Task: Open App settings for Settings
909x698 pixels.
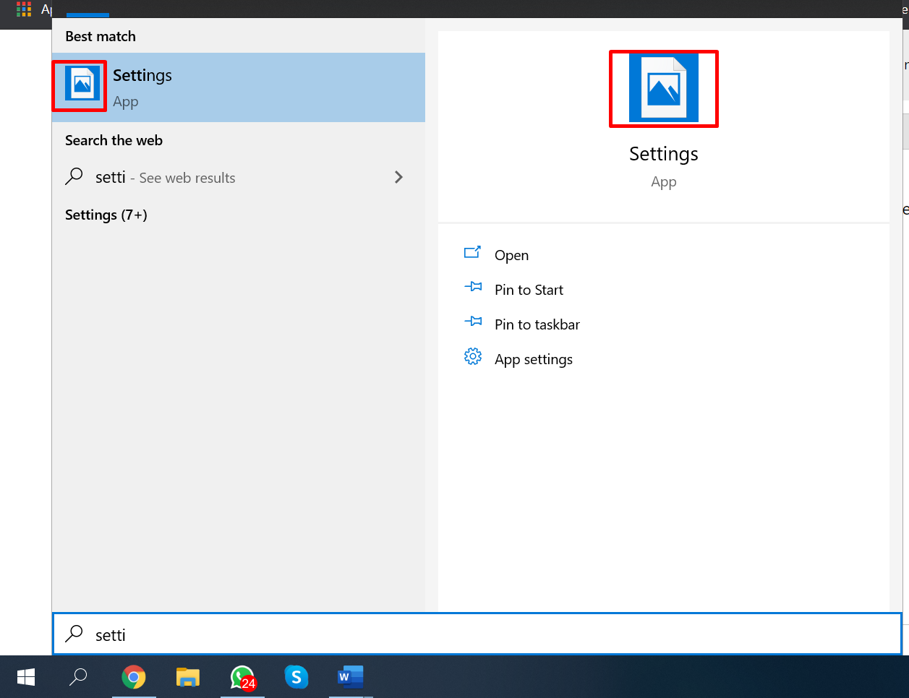Action: (x=534, y=359)
